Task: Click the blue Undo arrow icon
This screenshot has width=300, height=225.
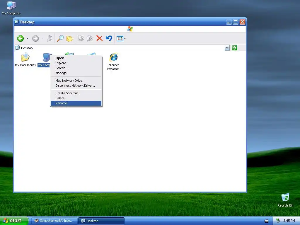Action: (109, 38)
